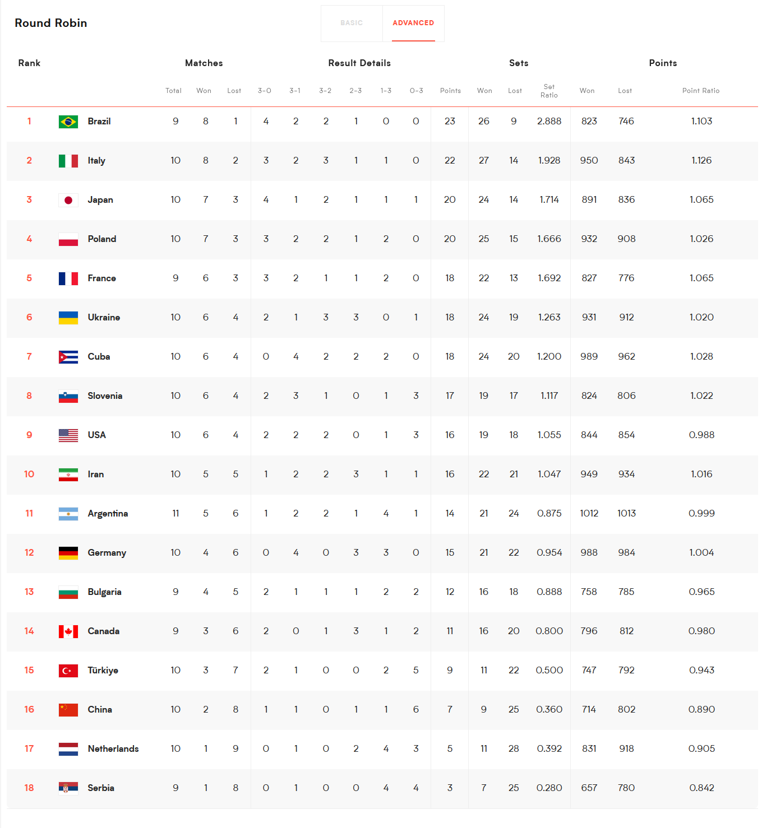Open the Poland team link
Screen dimensions: 762x828
click(x=102, y=239)
